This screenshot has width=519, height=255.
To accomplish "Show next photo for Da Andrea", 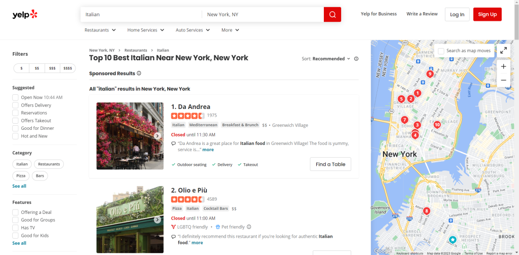I will pyautogui.click(x=158, y=136).
